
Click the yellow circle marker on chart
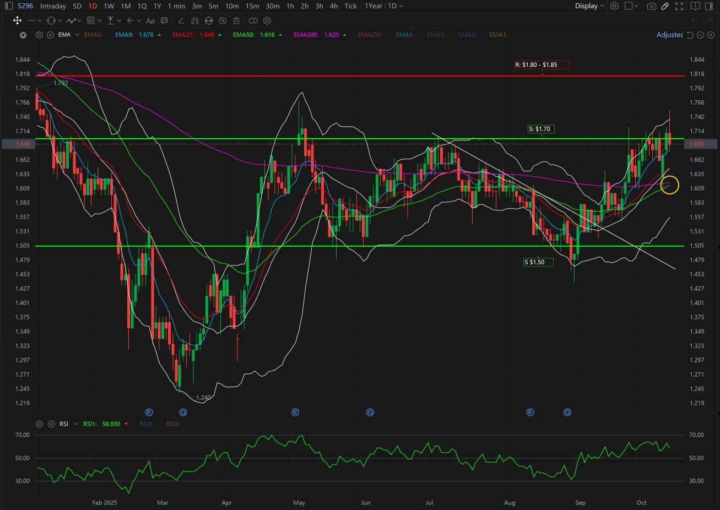tap(669, 186)
